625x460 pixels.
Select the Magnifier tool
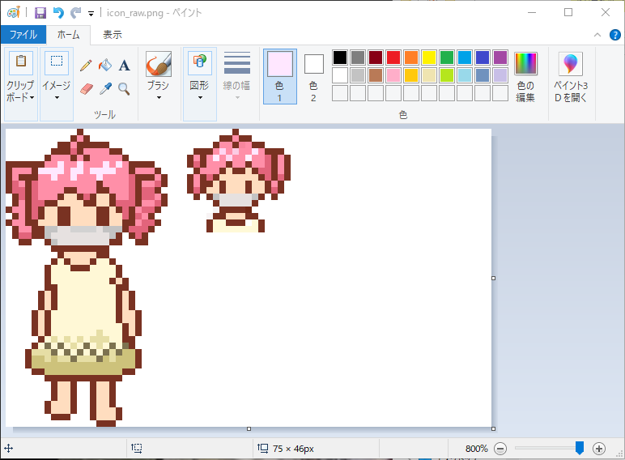[x=125, y=88]
